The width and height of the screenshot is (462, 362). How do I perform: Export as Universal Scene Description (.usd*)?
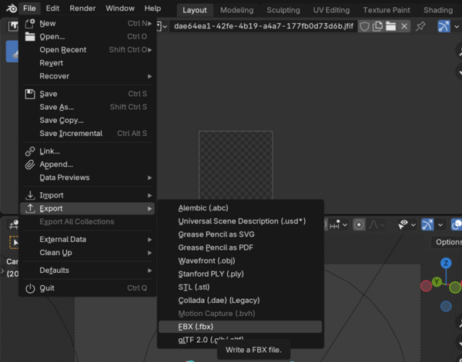pos(240,221)
